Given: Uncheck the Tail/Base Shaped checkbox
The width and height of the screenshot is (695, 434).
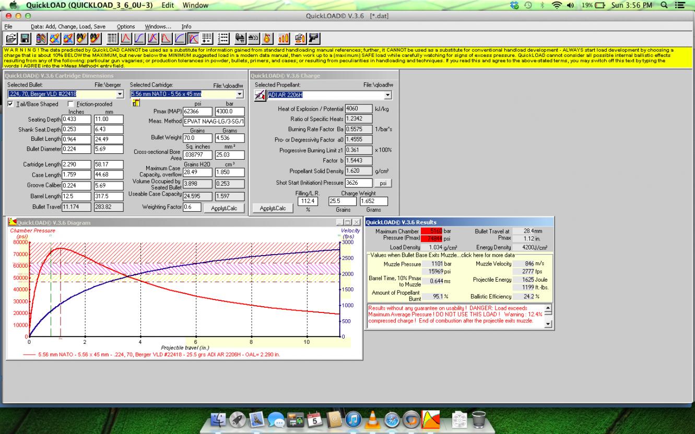Looking at the screenshot, I should pos(11,104).
